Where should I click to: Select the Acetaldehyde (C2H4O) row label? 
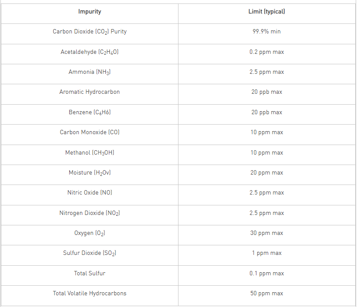pyautogui.click(x=90, y=52)
